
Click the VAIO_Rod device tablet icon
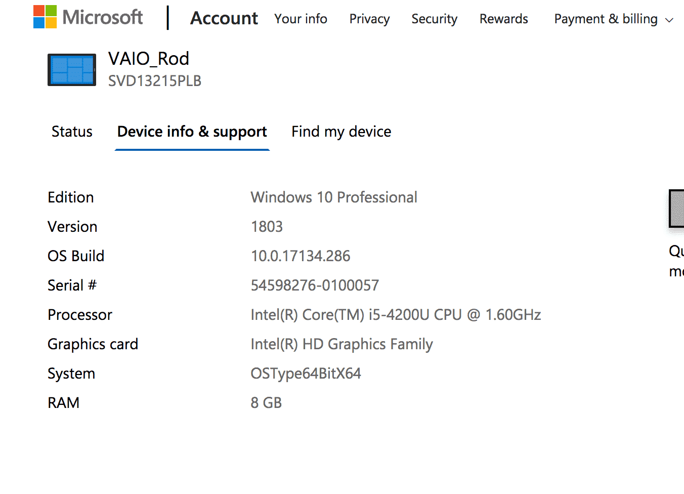(72, 70)
